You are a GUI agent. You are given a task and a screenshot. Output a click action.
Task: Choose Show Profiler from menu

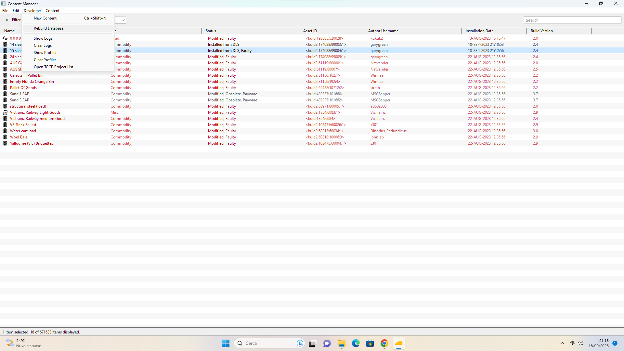(x=68, y=53)
